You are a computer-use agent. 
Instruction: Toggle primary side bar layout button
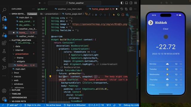point(122,3)
